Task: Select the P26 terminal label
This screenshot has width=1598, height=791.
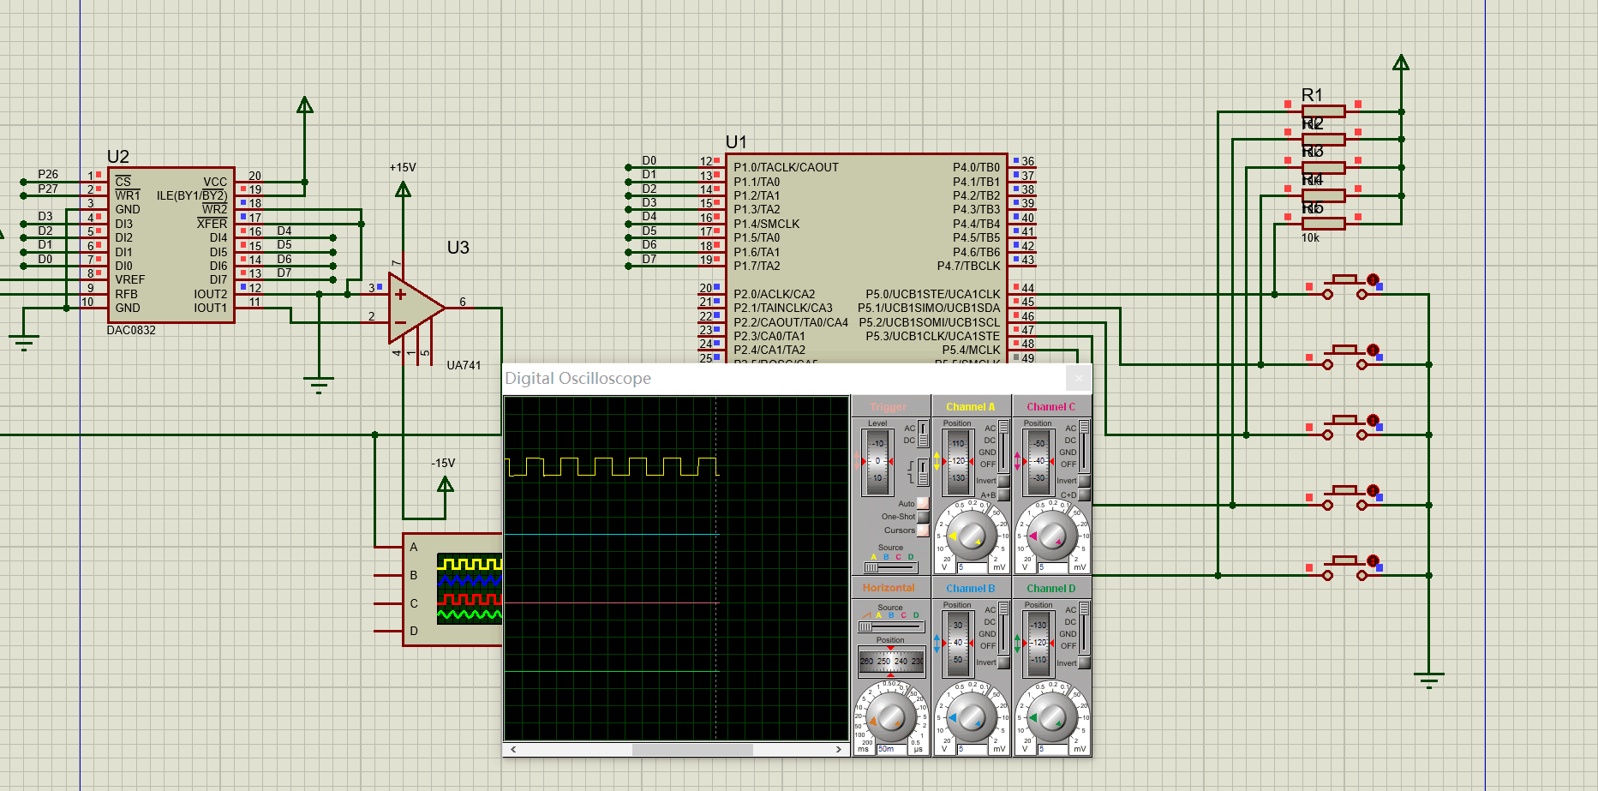Action: tap(48, 174)
